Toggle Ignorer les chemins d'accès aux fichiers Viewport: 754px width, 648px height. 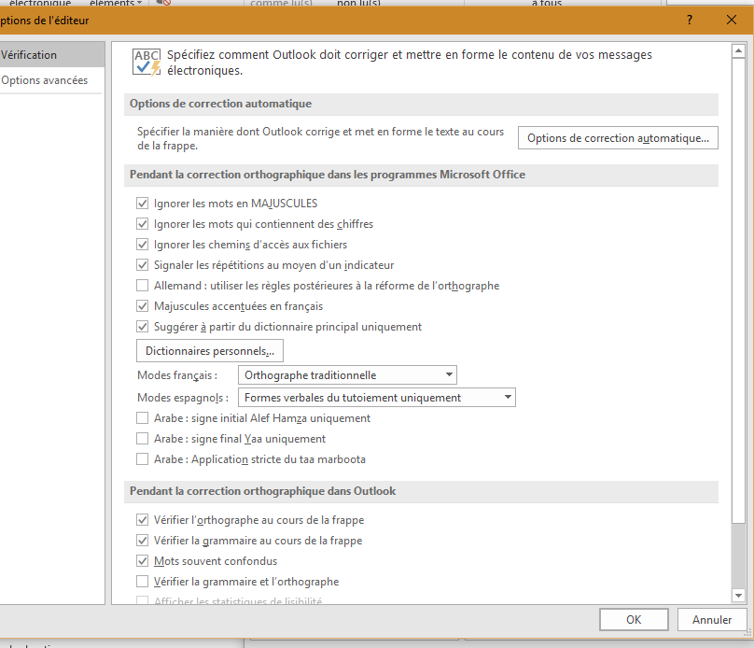point(142,245)
